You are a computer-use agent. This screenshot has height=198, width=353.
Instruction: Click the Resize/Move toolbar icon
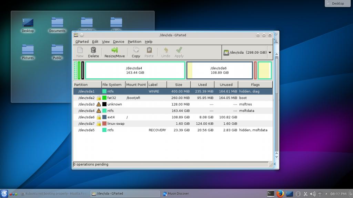click(114, 52)
